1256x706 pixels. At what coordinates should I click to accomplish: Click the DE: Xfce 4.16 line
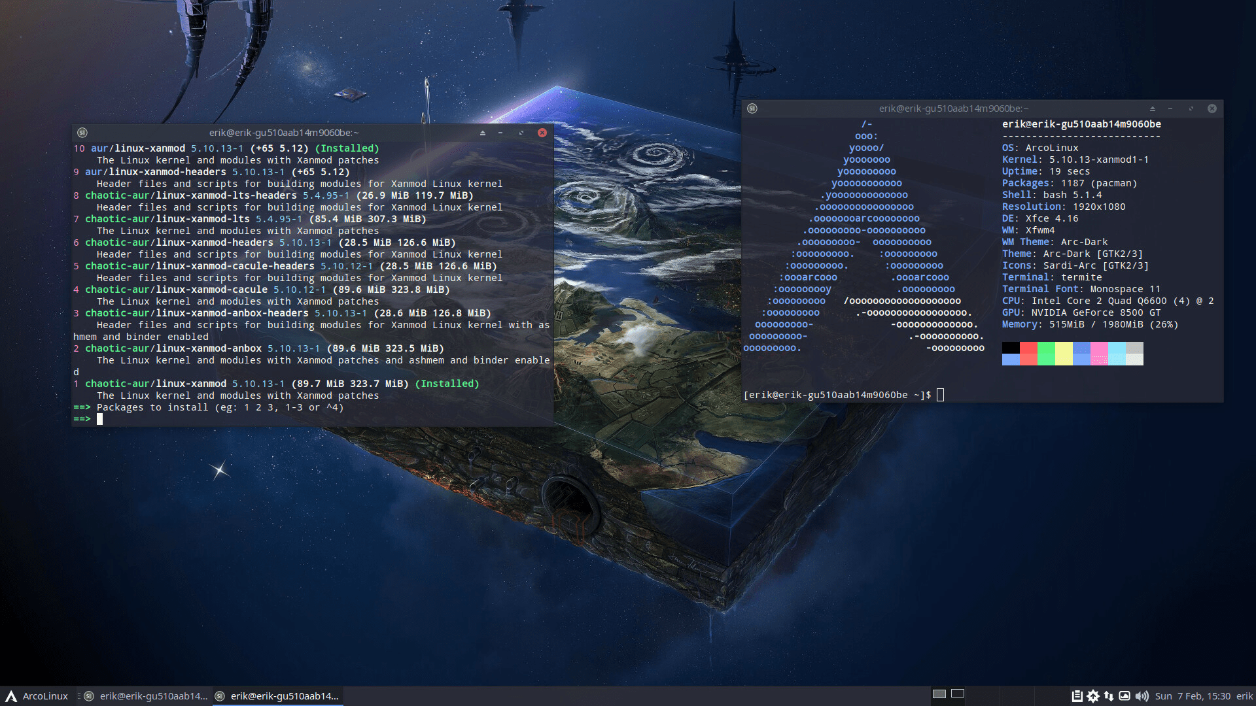pos(1040,218)
